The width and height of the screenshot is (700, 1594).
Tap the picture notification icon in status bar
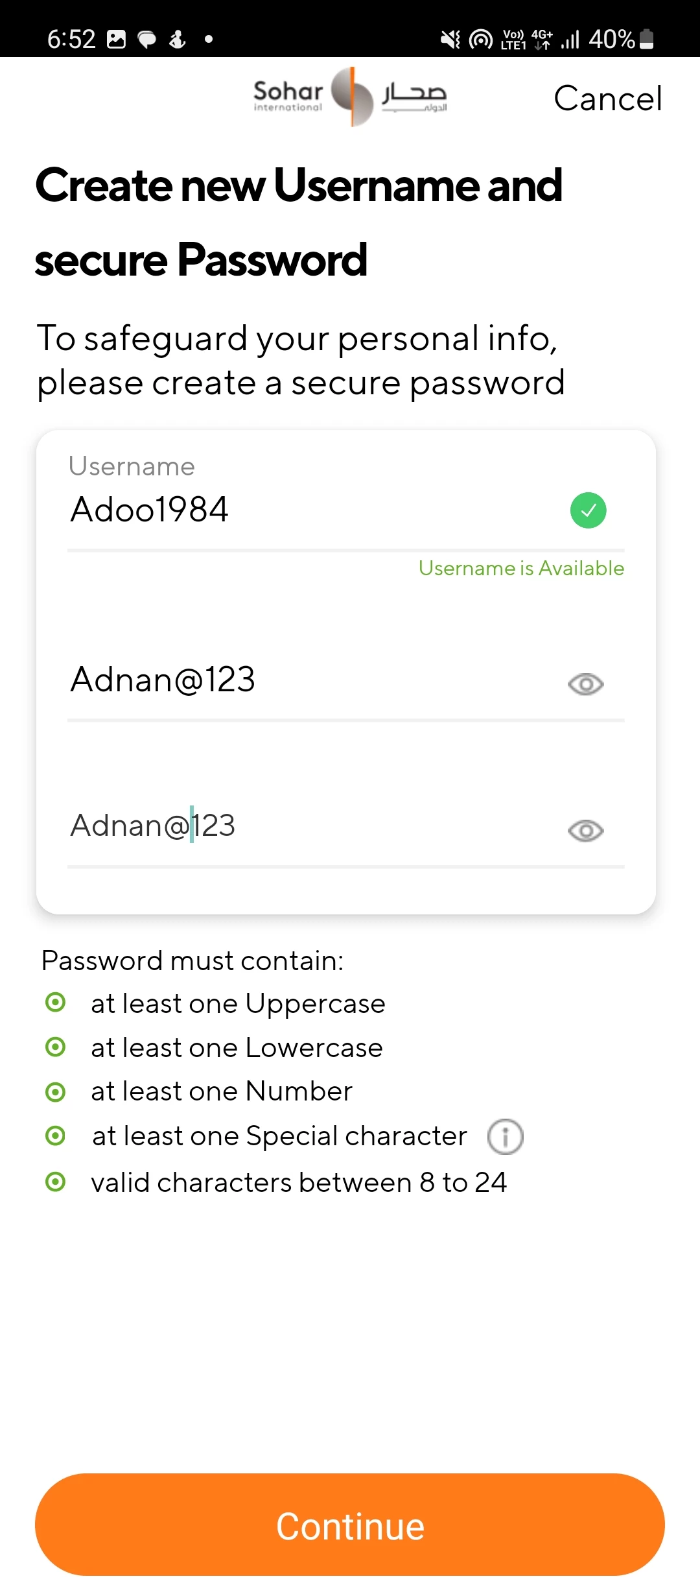click(x=116, y=40)
